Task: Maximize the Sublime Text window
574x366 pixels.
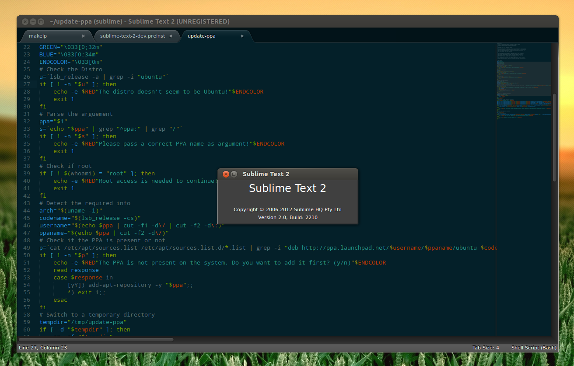Action: click(x=41, y=21)
